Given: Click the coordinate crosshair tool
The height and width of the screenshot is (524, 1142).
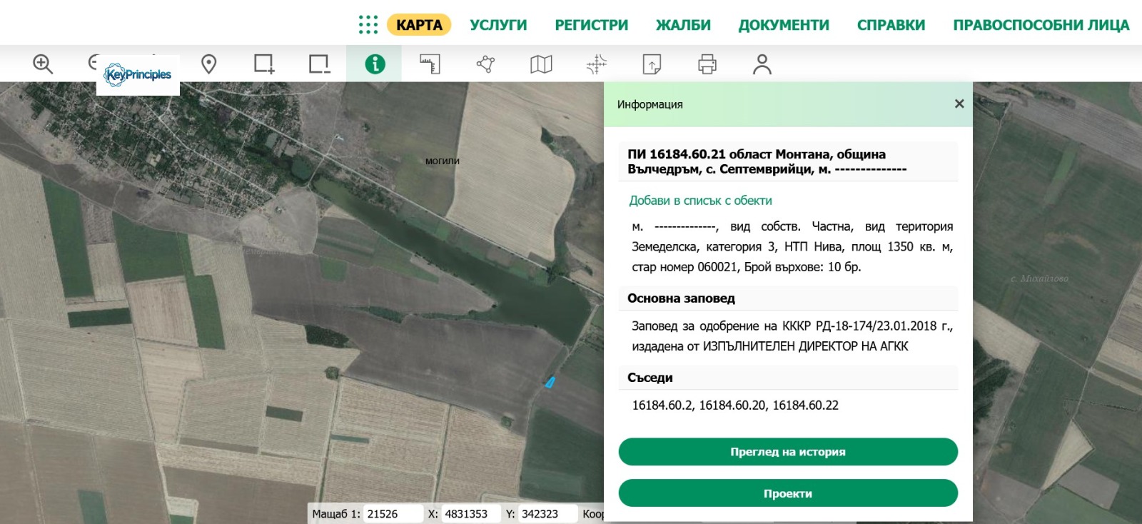Looking at the screenshot, I should coord(597,64).
